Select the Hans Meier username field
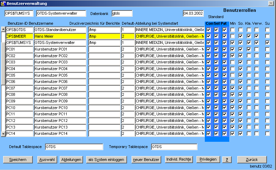Screen dimensions: 276x170 pos(60,36)
